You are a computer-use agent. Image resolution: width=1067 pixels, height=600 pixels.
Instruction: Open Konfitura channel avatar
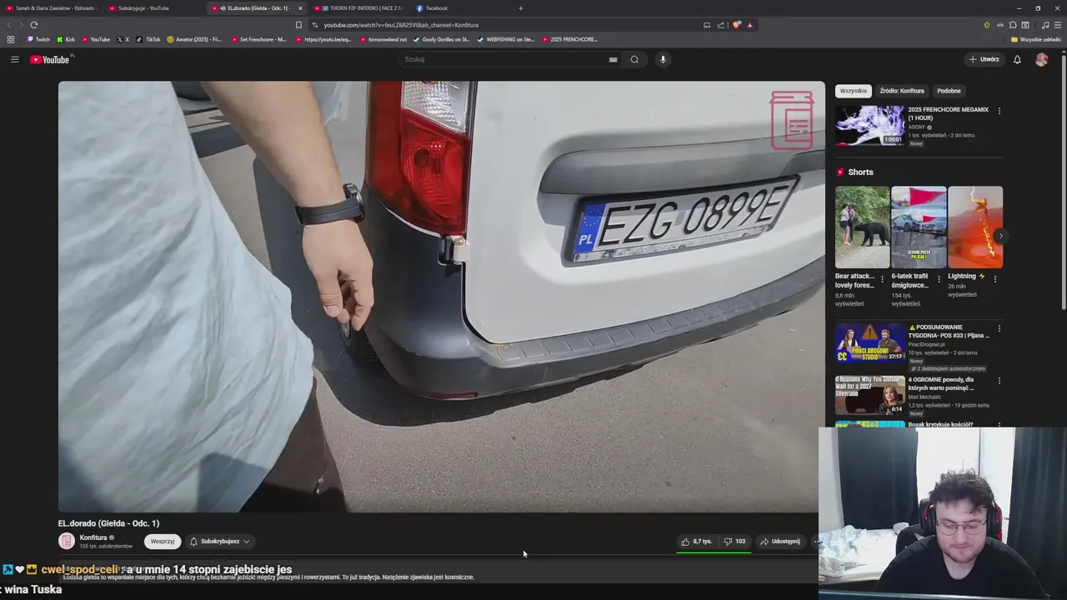click(67, 542)
